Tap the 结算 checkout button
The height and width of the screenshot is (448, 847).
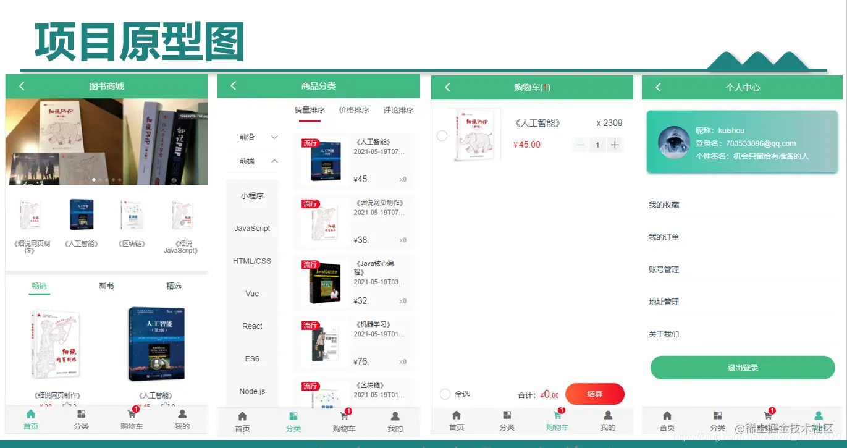[594, 394]
